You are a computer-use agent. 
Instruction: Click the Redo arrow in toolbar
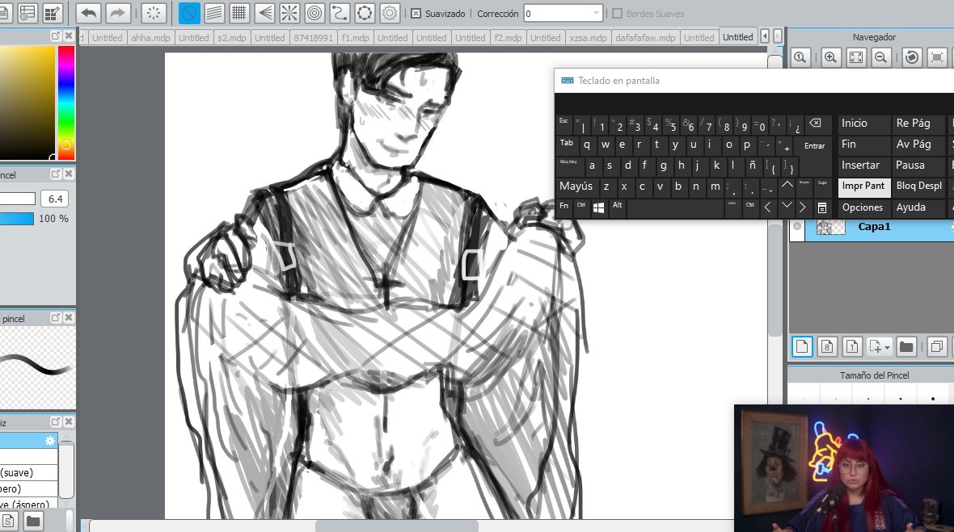117,13
